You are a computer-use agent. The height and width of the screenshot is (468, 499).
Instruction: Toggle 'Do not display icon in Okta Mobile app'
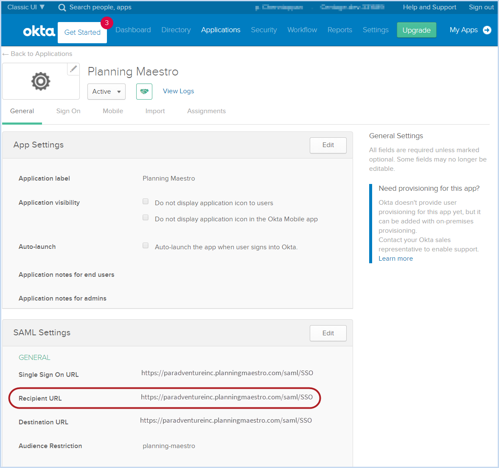coord(146,217)
